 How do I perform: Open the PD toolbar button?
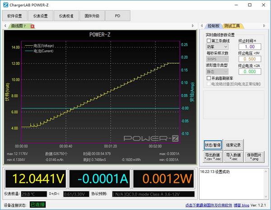coord(117,16)
